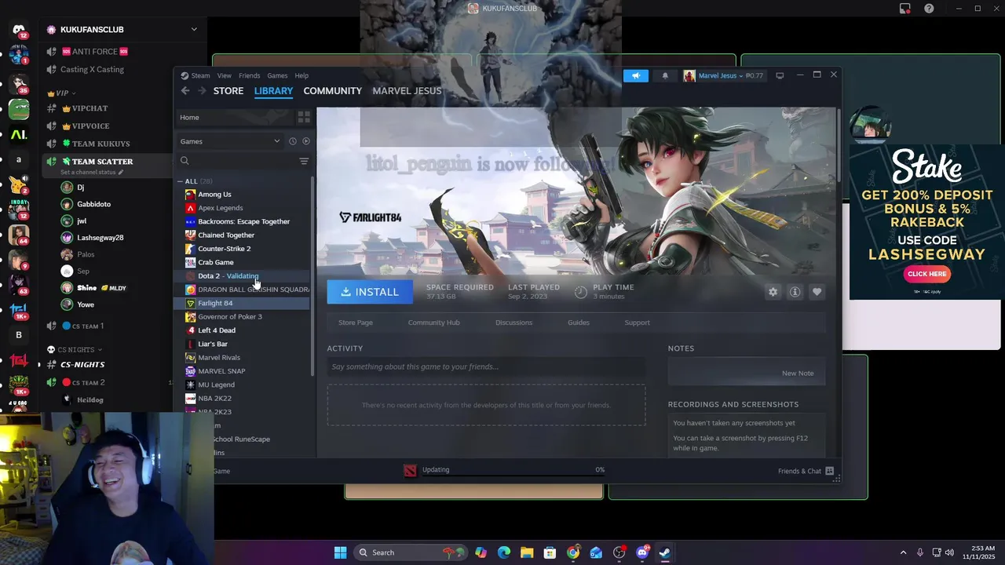Open the Steam menu

pos(196,75)
